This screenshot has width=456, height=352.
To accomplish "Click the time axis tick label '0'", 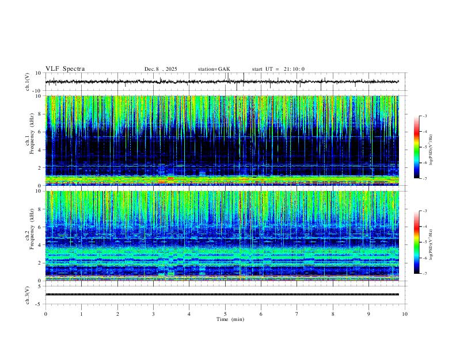I will point(45,314).
